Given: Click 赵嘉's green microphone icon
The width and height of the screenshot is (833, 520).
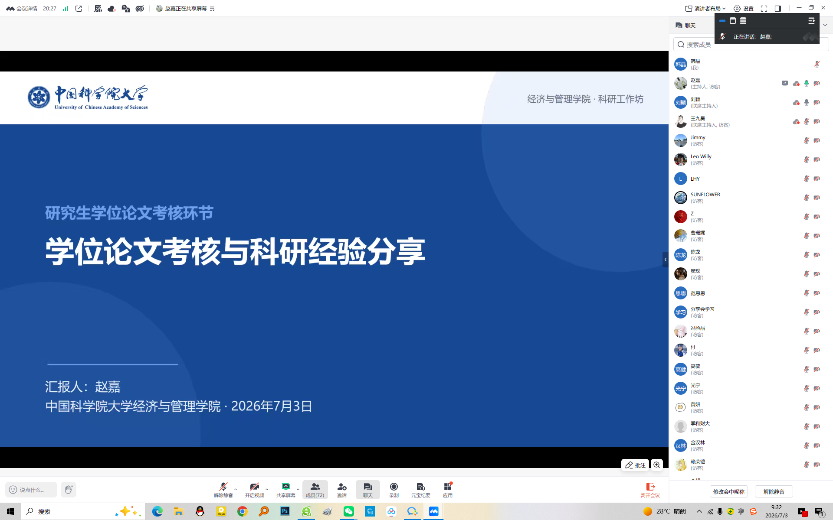Looking at the screenshot, I should click(807, 84).
